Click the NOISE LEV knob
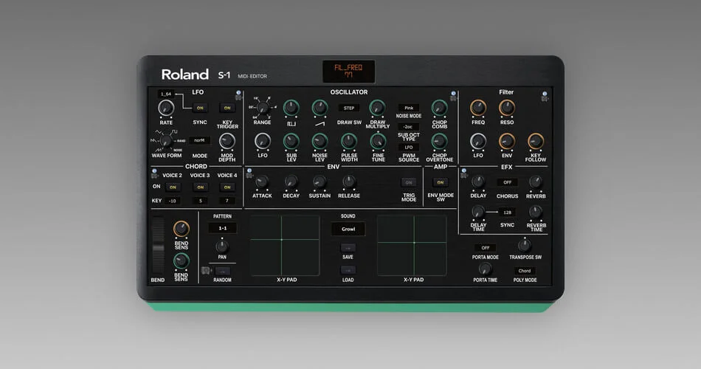Image resolution: width=701 pixels, height=369 pixels. [320, 141]
